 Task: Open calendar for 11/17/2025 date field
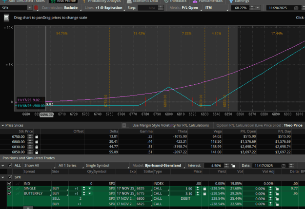click(x=284, y=166)
